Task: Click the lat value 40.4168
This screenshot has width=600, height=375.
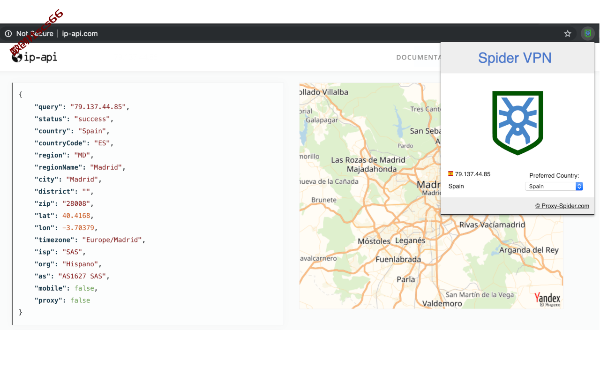Action: [x=76, y=216]
